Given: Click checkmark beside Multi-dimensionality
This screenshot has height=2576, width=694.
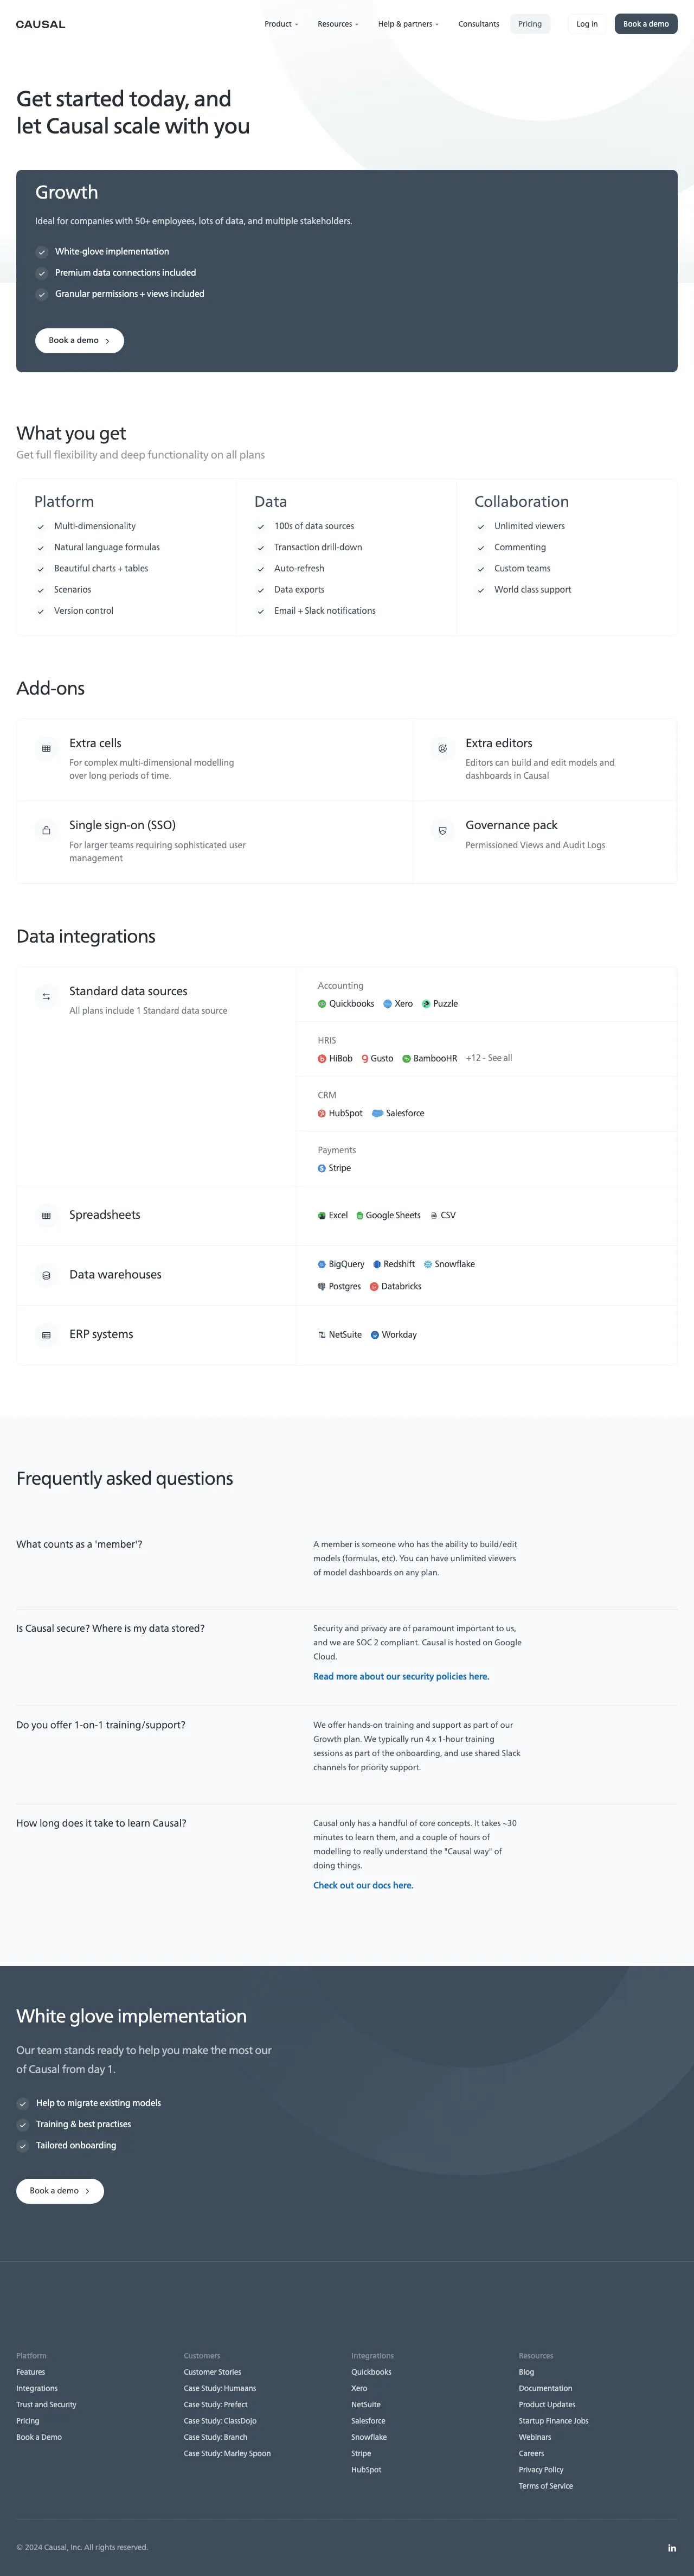Looking at the screenshot, I should click(x=41, y=527).
